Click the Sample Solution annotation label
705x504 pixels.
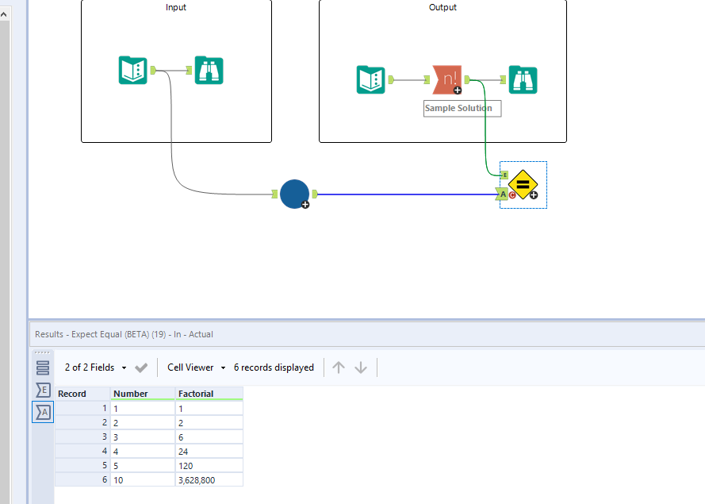pyautogui.click(x=462, y=108)
